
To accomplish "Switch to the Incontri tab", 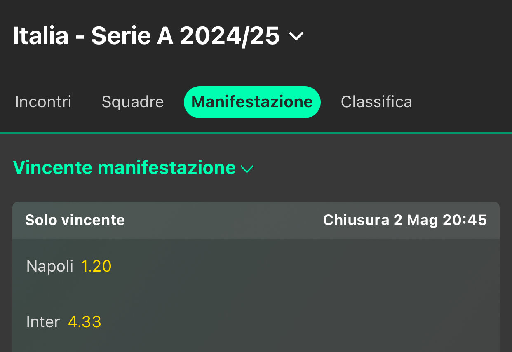I will coord(43,102).
